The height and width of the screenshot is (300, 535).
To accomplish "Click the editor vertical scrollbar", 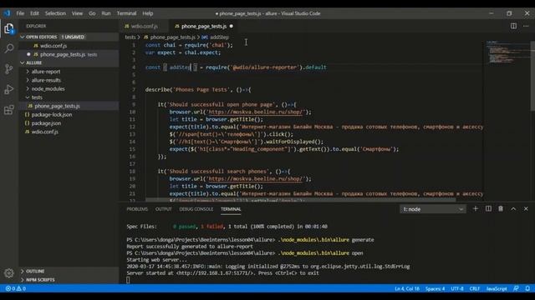I will click(x=532, y=76).
